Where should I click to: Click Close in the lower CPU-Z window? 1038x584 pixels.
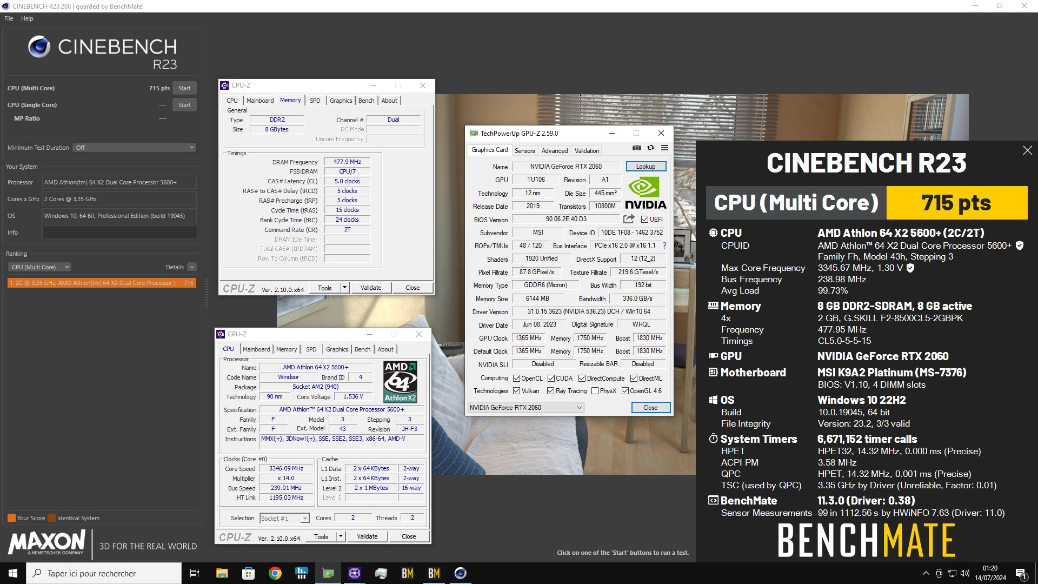click(409, 536)
